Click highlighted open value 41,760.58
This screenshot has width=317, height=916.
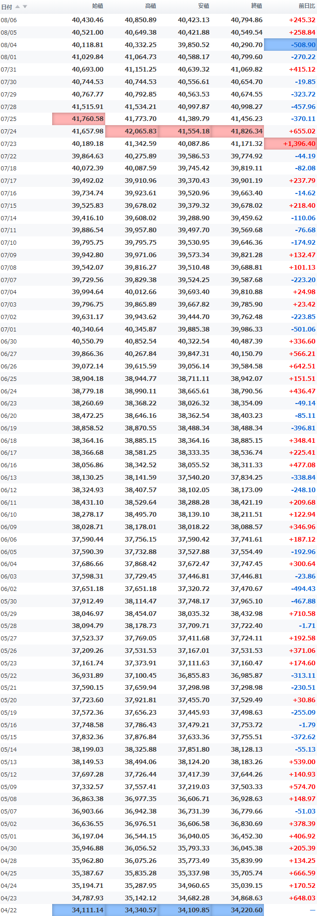78,119
